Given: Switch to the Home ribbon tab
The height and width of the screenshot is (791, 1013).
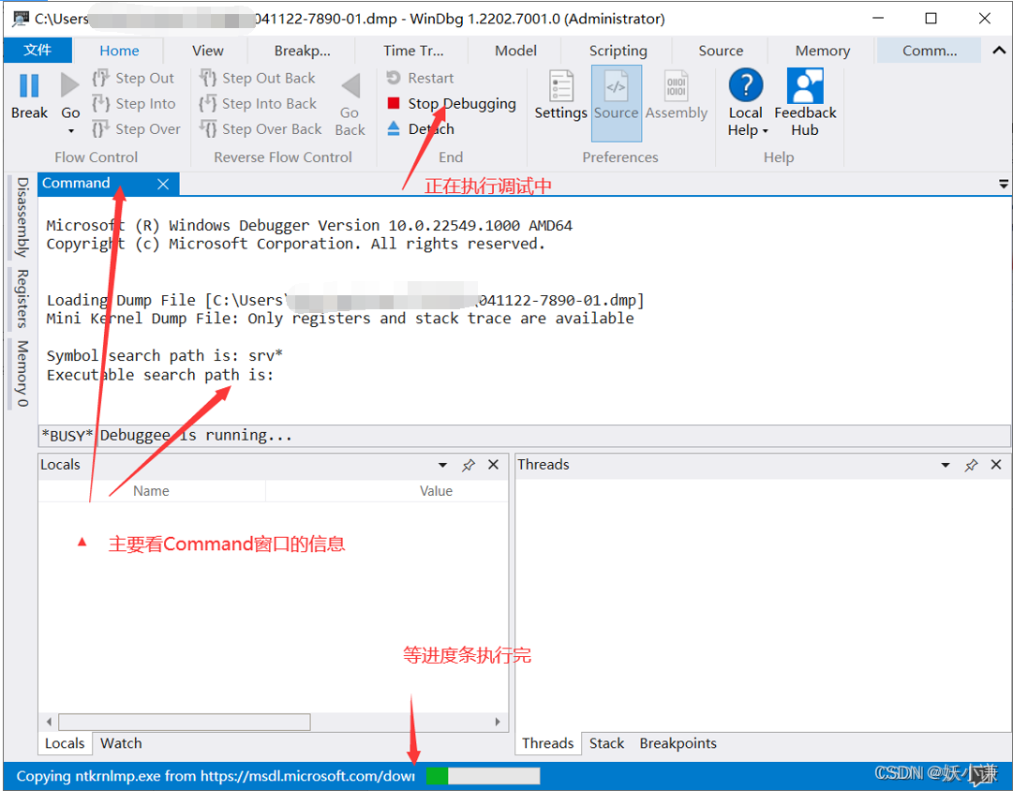Looking at the screenshot, I should pos(119,51).
